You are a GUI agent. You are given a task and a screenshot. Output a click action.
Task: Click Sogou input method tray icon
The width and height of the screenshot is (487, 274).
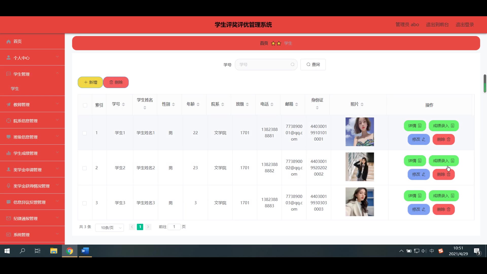pos(441,251)
